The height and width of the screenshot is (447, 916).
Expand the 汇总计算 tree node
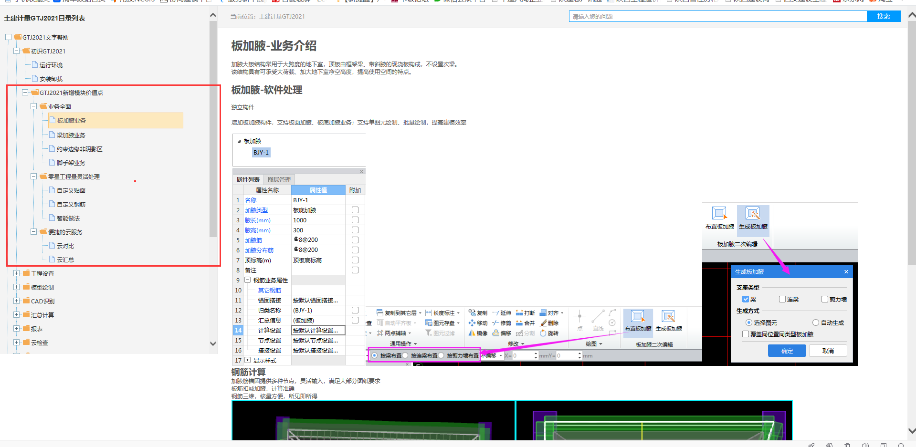click(x=16, y=314)
